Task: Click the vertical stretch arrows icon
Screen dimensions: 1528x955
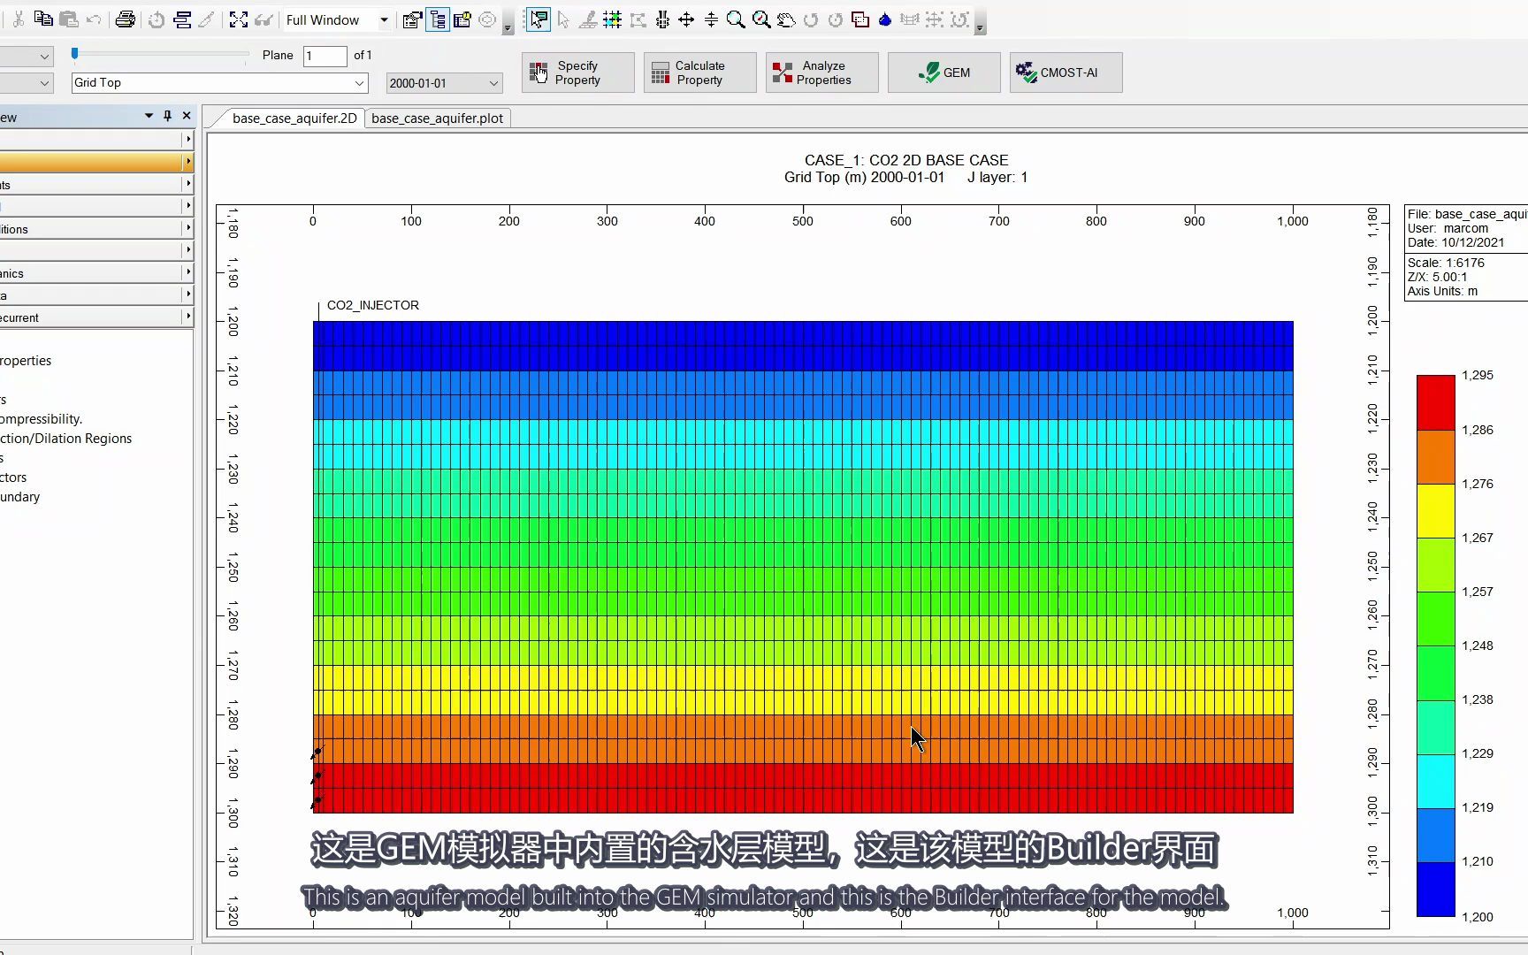Action: pos(711,19)
